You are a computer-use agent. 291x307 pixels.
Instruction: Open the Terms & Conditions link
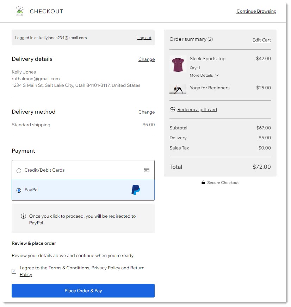coord(69,268)
